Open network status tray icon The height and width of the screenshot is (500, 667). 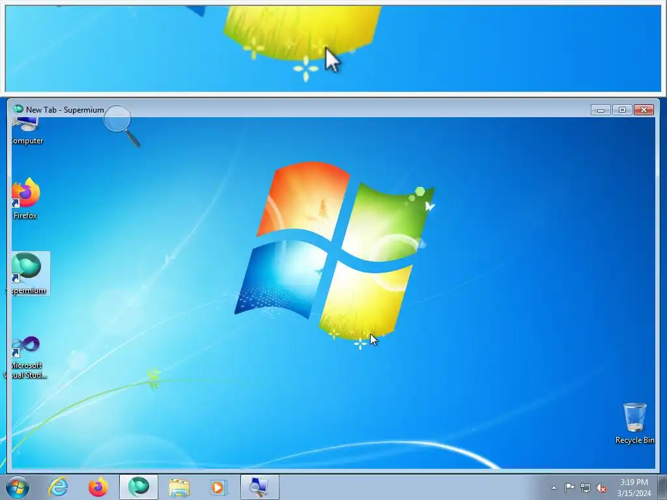pyautogui.click(x=586, y=488)
